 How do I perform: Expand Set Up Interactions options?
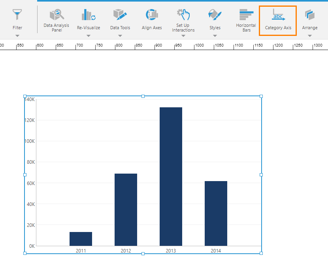(x=183, y=36)
